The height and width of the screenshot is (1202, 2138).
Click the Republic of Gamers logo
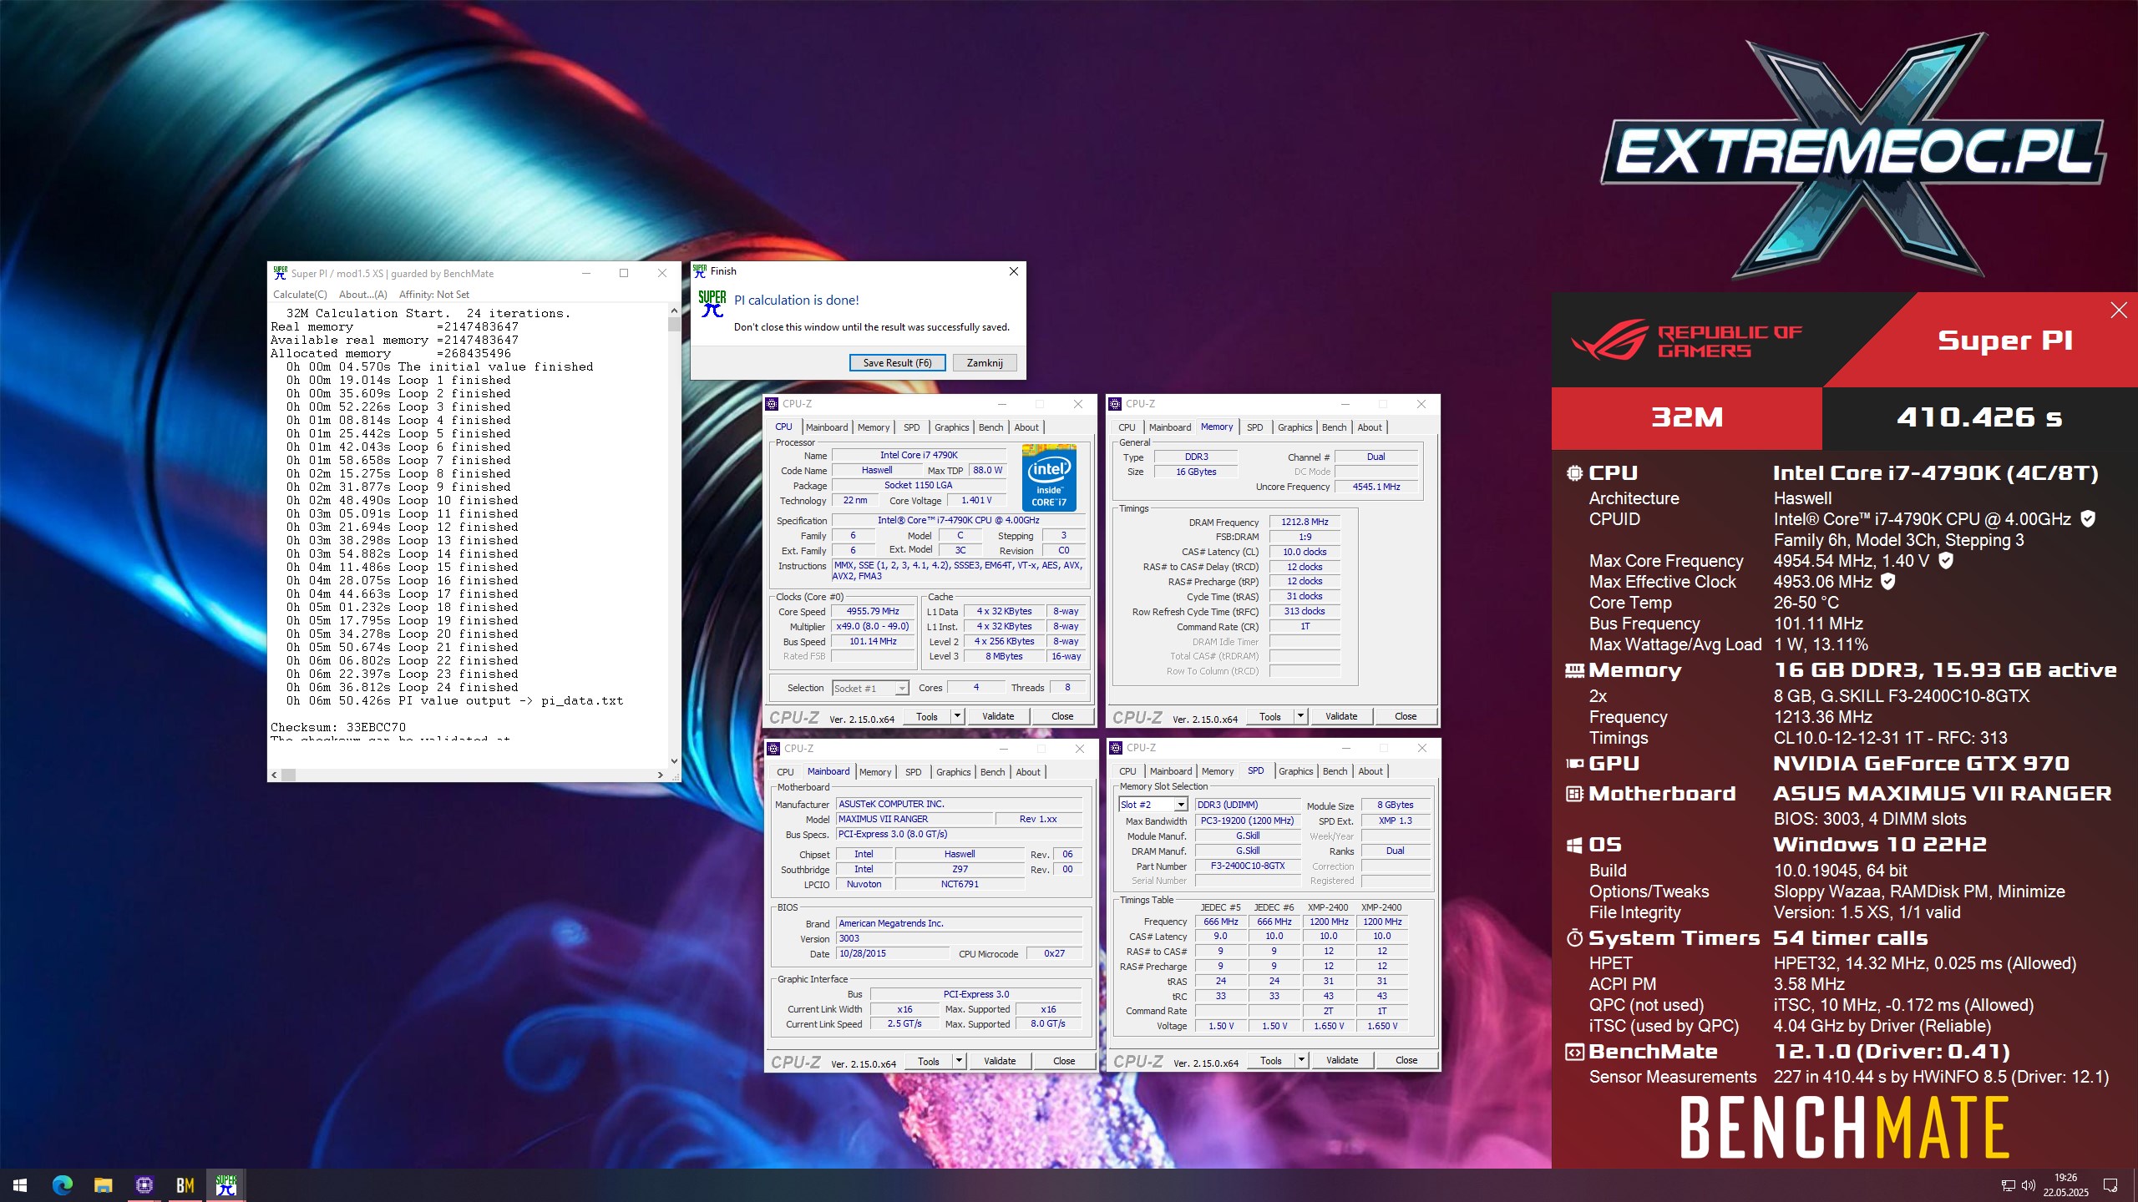click(1686, 340)
